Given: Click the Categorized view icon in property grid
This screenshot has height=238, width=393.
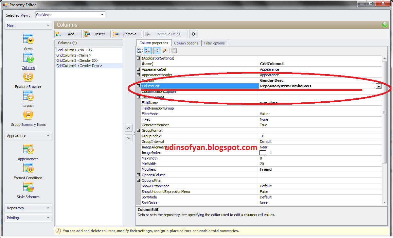Looking at the screenshot, I should click(x=140, y=51).
